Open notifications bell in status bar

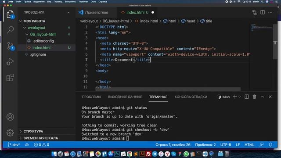[x=270, y=145]
